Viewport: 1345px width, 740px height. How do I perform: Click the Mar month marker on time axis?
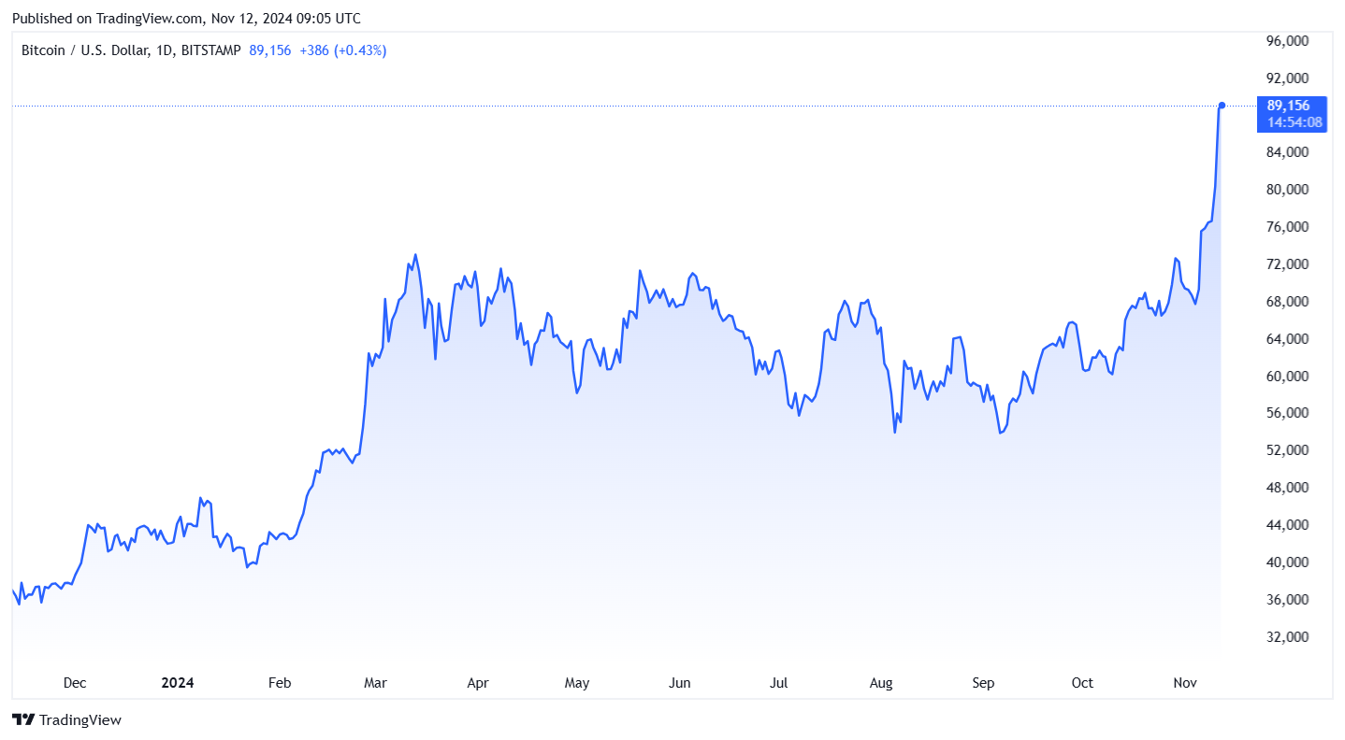coord(375,683)
